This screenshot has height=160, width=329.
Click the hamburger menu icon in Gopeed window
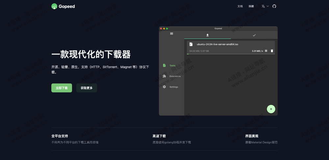172,34
